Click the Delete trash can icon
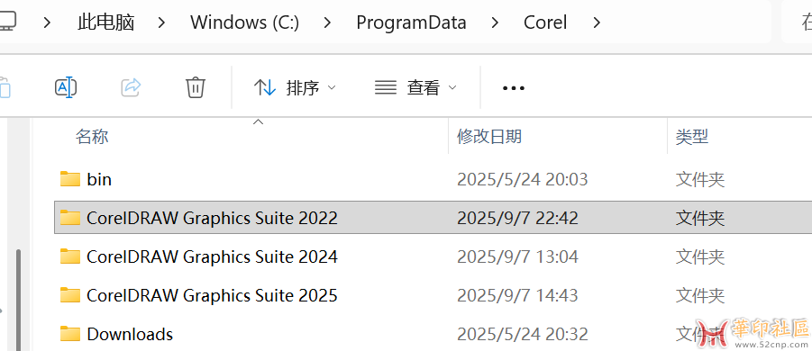The image size is (812, 351). (x=196, y=87)
